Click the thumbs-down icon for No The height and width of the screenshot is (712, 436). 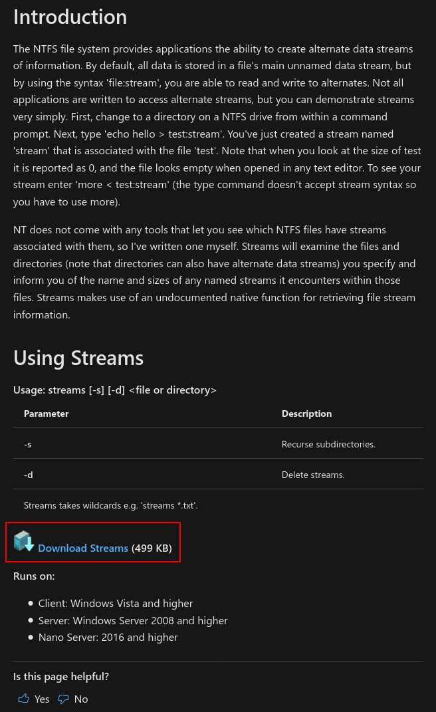(63, 699)
